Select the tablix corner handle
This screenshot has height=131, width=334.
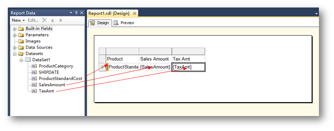pyautogui.click(x=103, y=51)
